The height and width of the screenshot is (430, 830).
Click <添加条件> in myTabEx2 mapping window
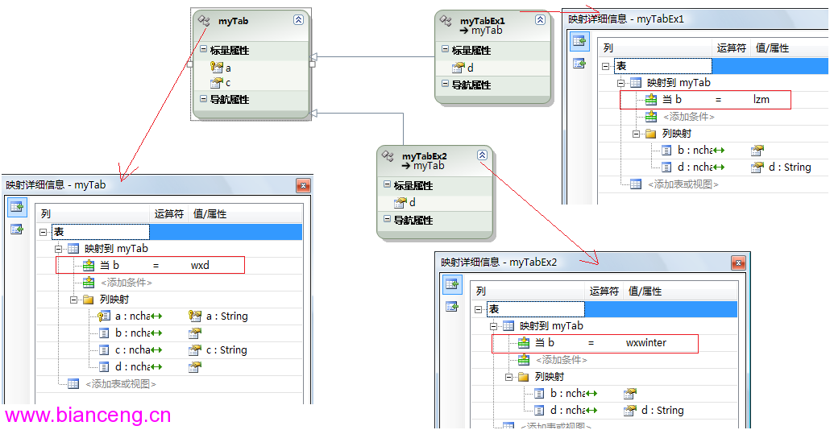tap(562, 360)
